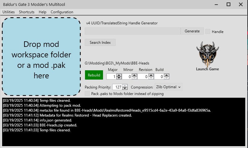Decrease the Packing Priority value
The width and height of the screenshot is (248, 148).
click(125, 88)
